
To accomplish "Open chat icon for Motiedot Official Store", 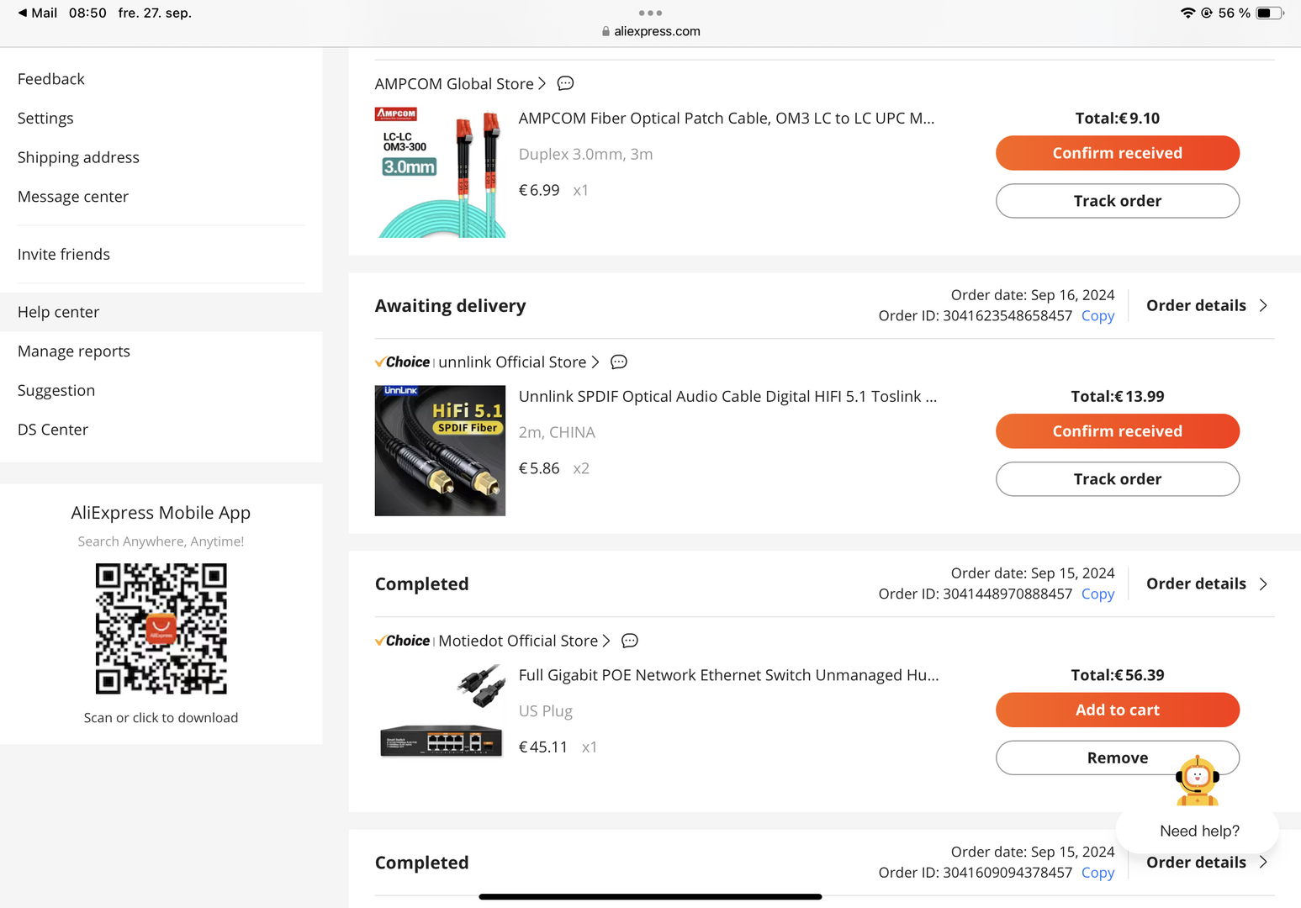I will point(630,641).
